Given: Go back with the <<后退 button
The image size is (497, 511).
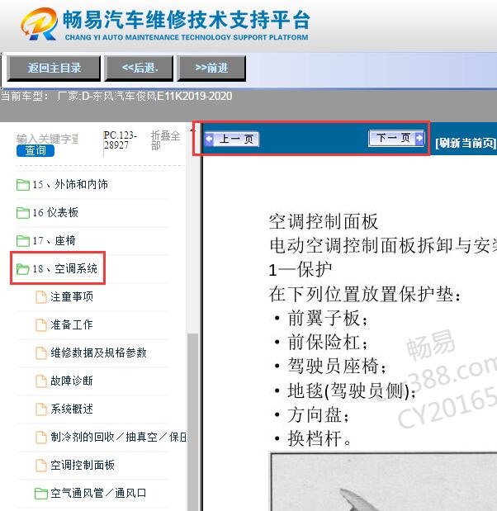Looking at the screenshot, I should [139, 69].
